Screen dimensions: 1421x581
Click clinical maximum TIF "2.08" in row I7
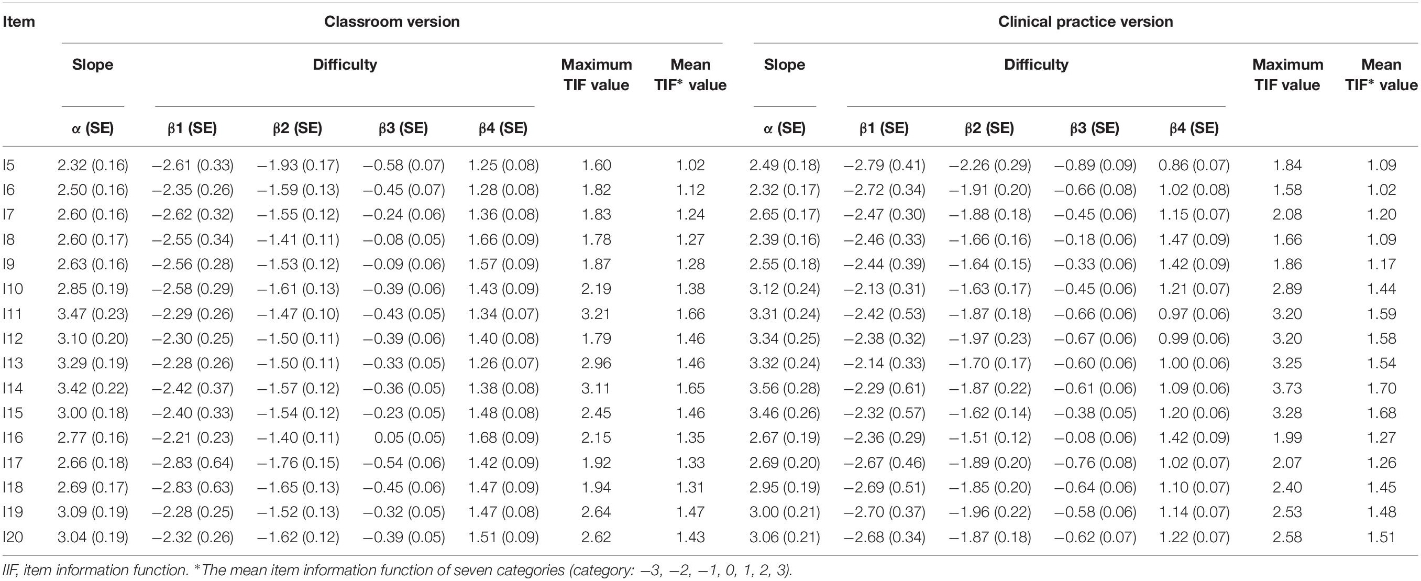[1287, 214]
